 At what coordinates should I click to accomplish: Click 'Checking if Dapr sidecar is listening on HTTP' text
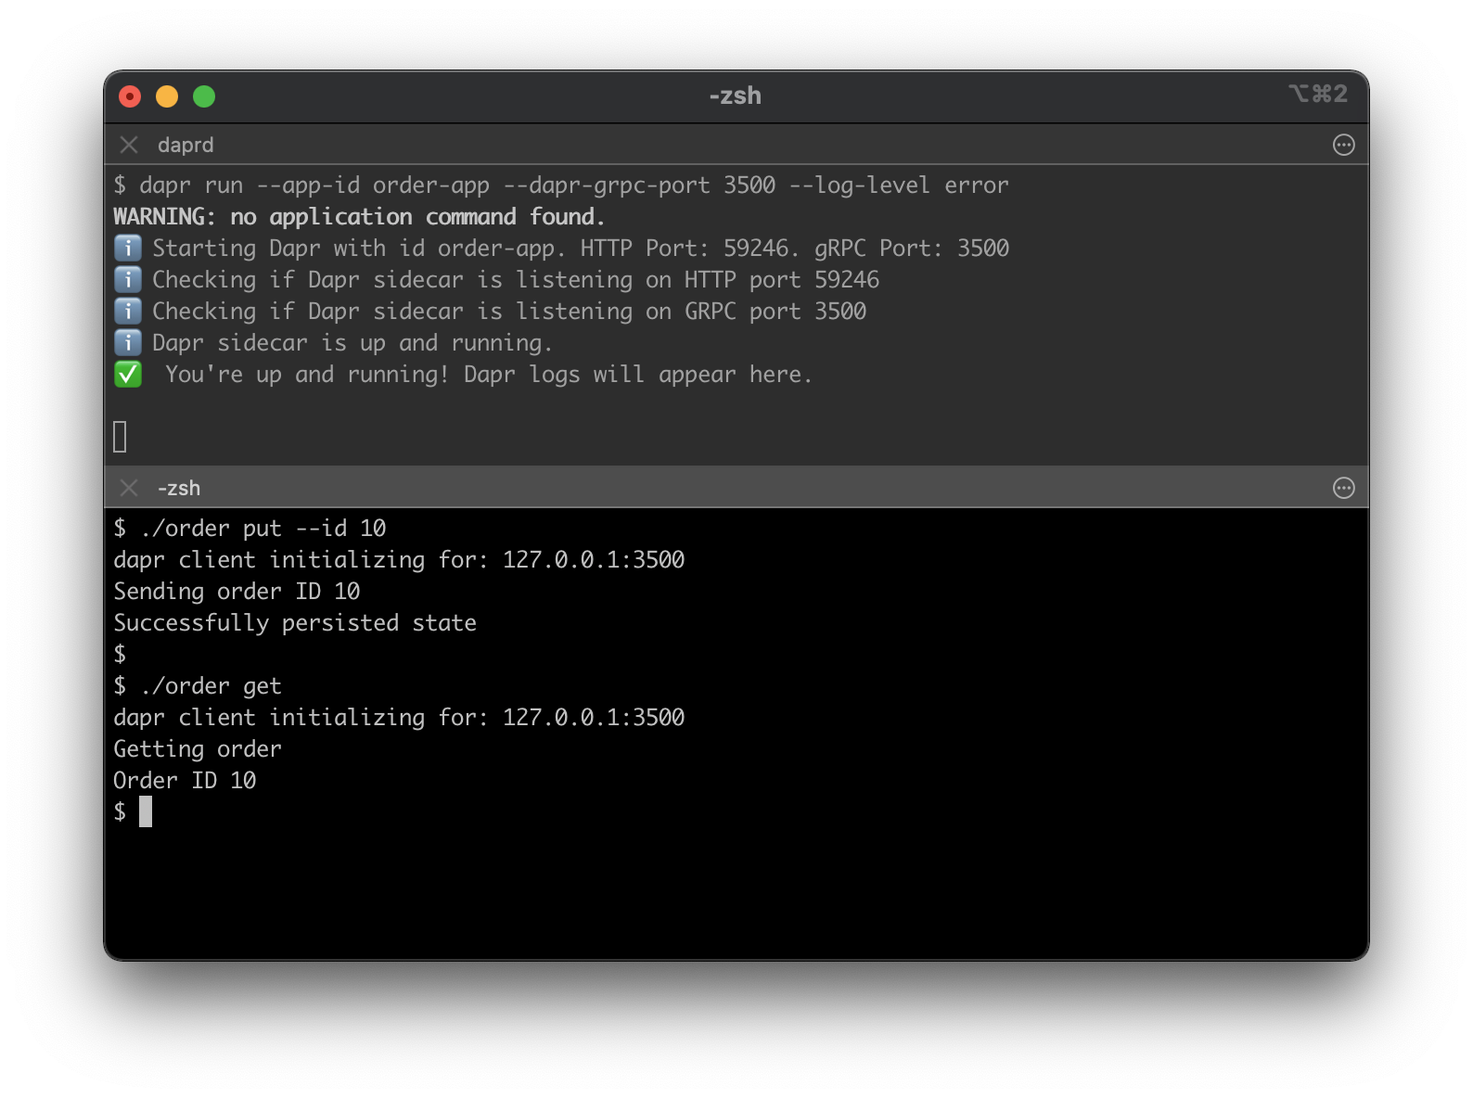(x=444, y=280)
